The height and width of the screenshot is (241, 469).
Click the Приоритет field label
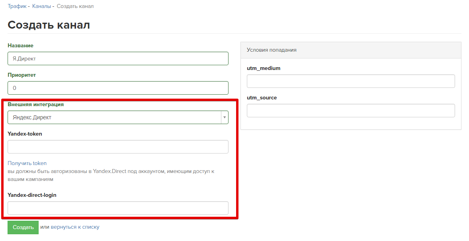[x=21, y=75]
